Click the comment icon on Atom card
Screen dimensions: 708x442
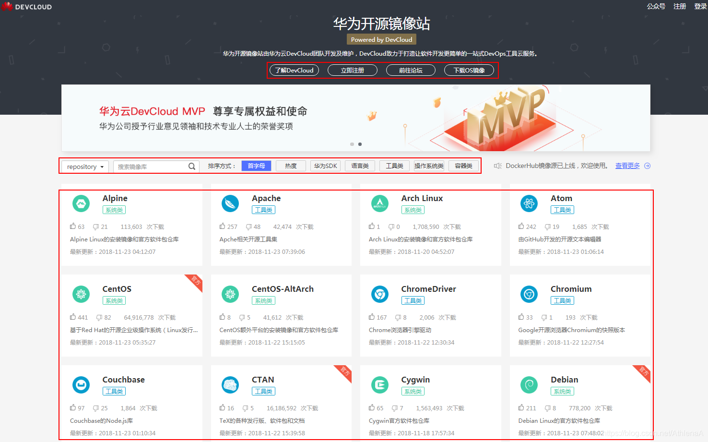click(x=548, y=227)
